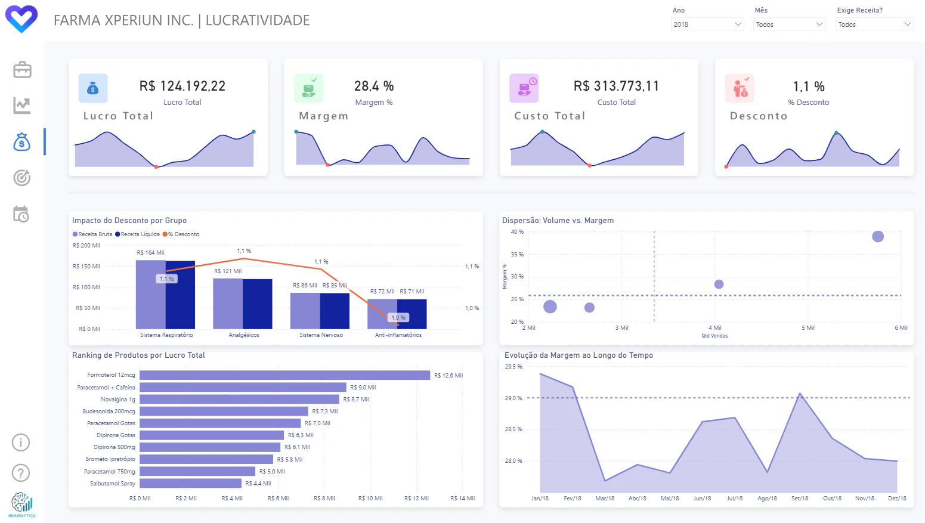Click the R$ 12,6 Mil data label
925x523 pixels.
(448, 376)
